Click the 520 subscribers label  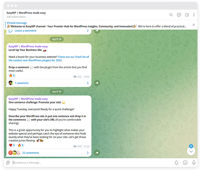point(16,17)
